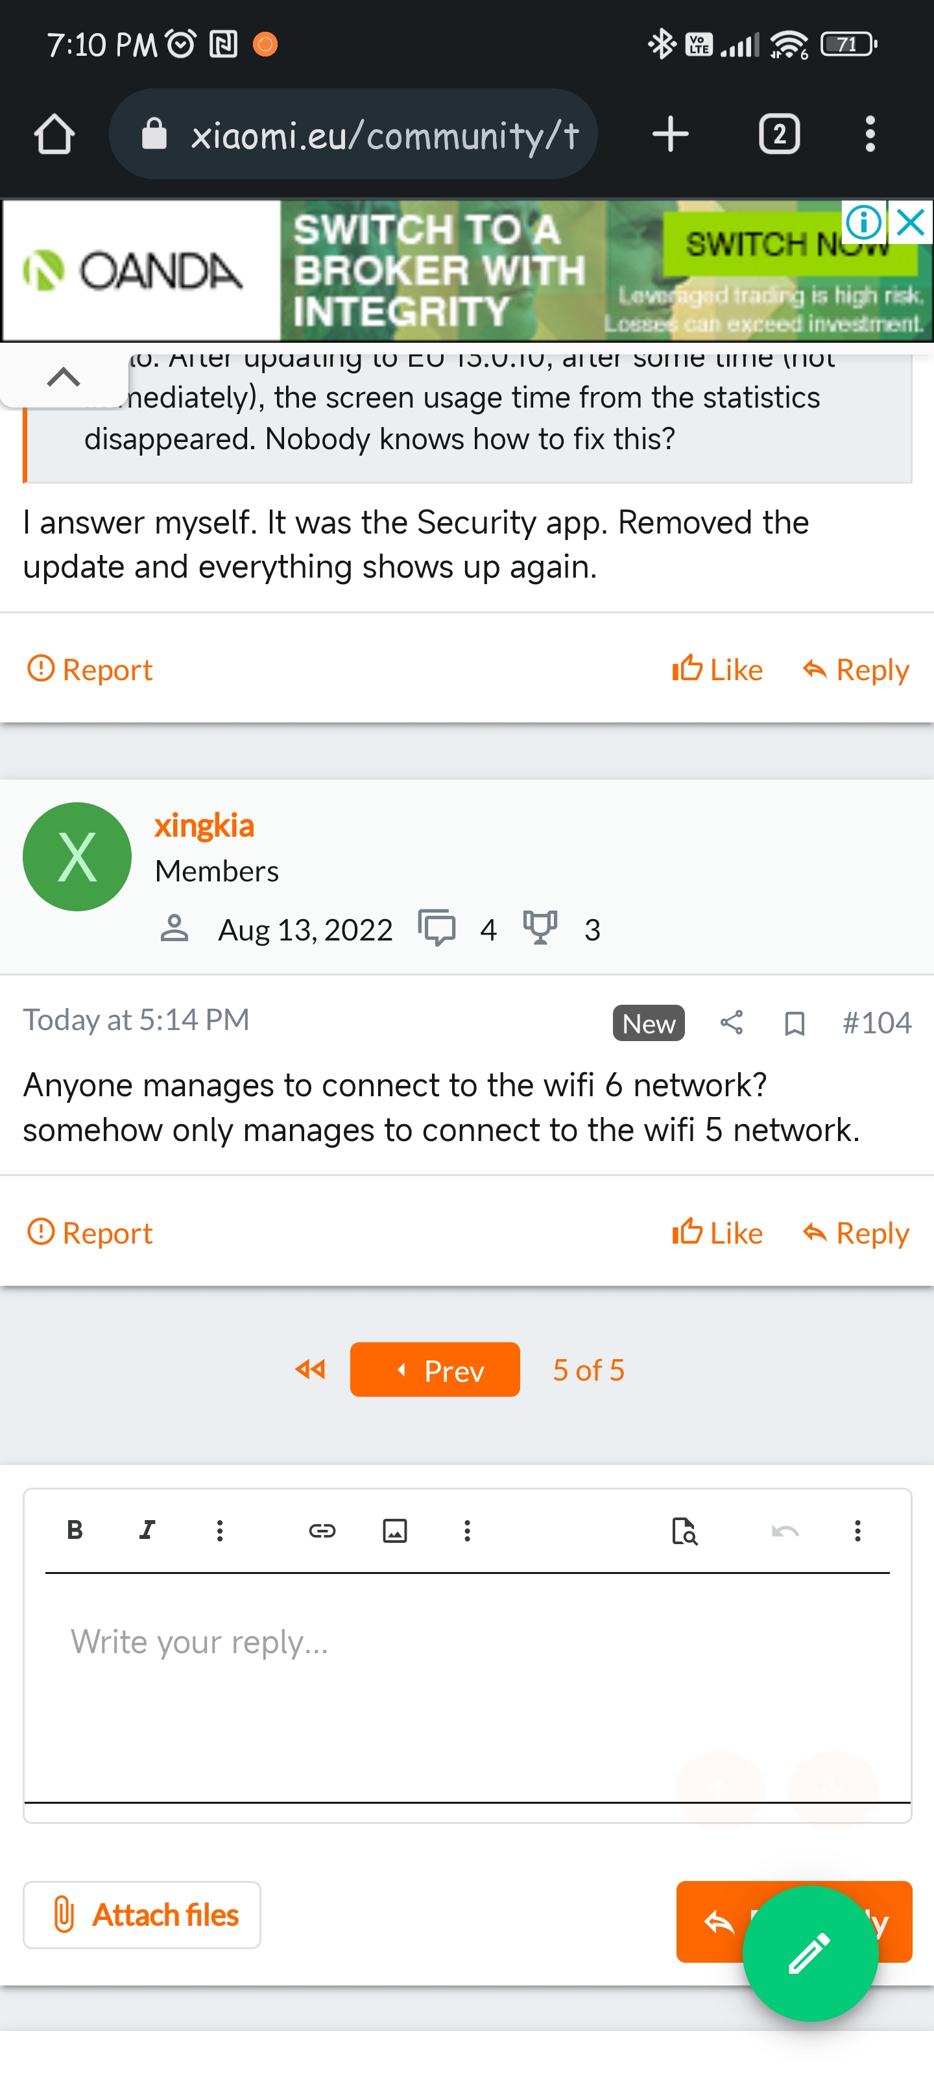The width and height of the screenshot is (934, 2077).
Task: Expand more text formatting options
Action: (219, 1530)
